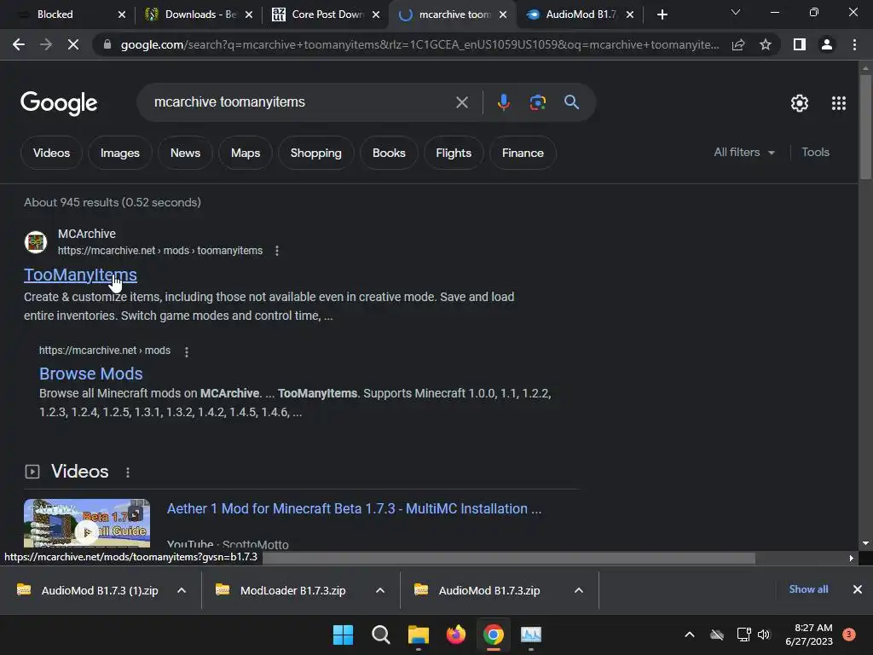This screenshot has height=655, width=873.
Task: Open tab search chevron
Action: pyautogui.click(x=736, y=12)
